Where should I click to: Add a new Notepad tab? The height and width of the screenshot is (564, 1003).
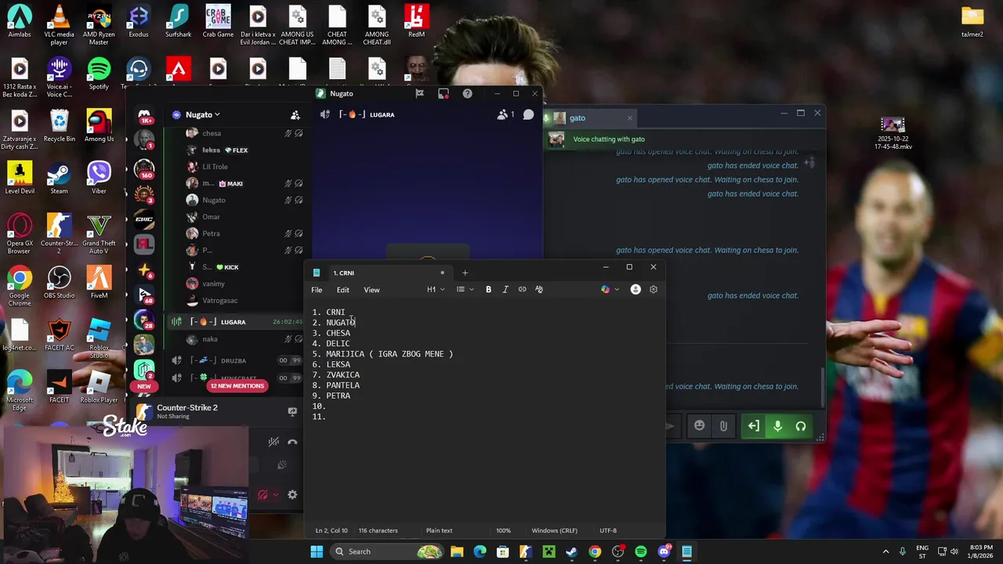(x=465, y=273)
